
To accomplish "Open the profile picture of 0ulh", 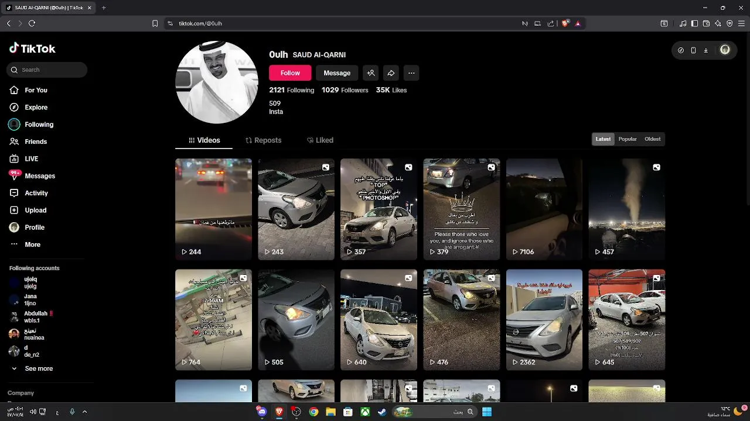I will click(217, 82).
